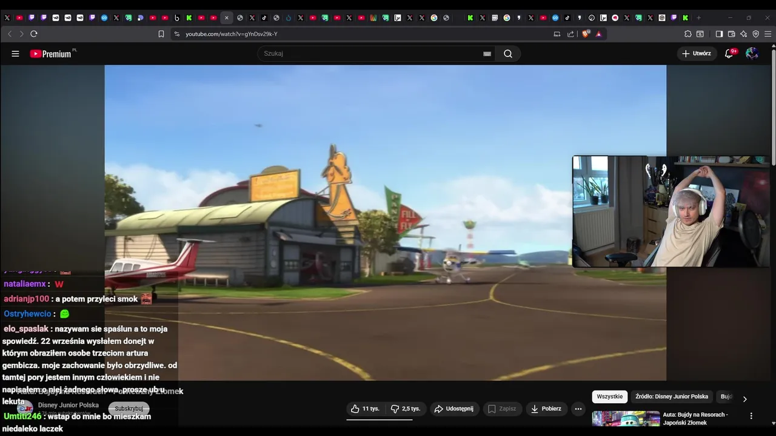Select Źródło: Disney Junior Polska chip
The width and height of the screenshot is (776, 436).
(672, 397)
